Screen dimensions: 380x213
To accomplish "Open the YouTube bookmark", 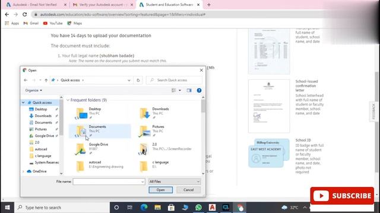I will tap(53, 23).
